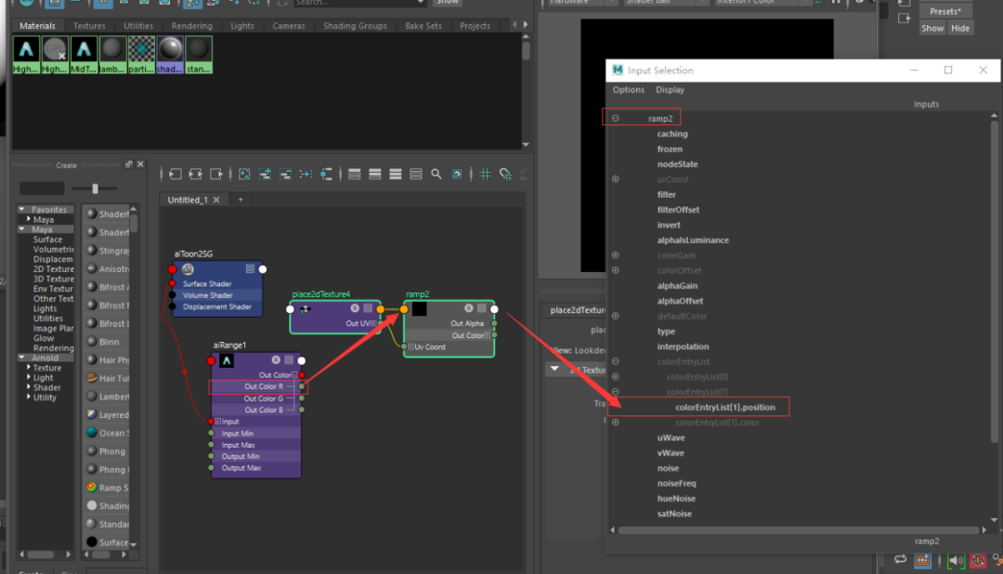Select the first High material swatch
Viewport: 1003px width, 574px height.
click(26, 55)
